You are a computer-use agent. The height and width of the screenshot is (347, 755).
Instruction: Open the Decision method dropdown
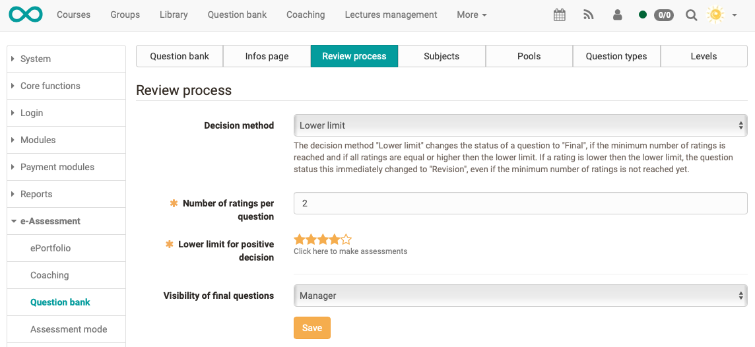pos(520,125)
